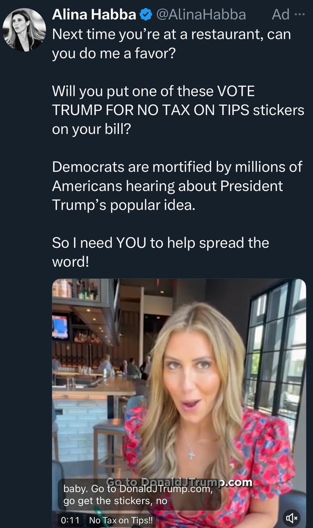Image resolution: width=313 pixels, height=528 pixels.
Task: Open the @AlinaHabba handle link
Action: tap(201, 15)
